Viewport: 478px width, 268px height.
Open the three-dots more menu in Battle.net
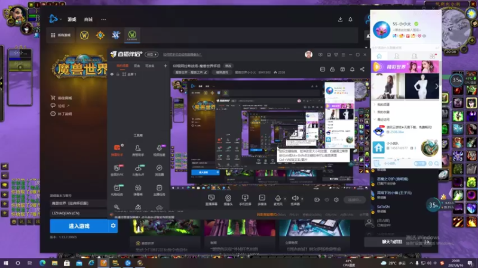[103, 20]
